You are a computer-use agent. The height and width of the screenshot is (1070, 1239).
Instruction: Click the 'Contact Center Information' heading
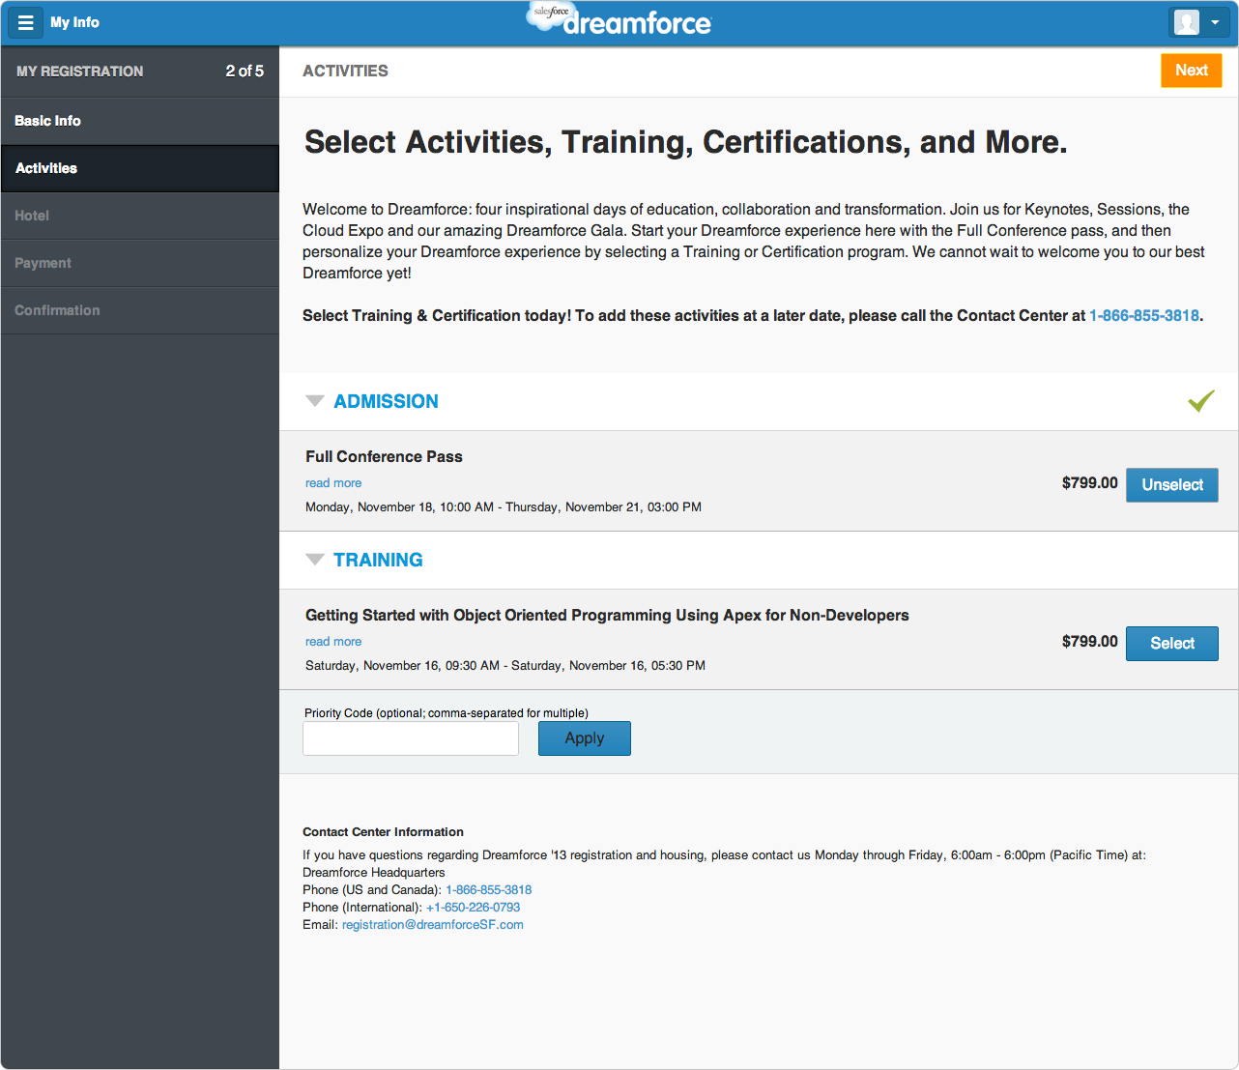(383, 832)
